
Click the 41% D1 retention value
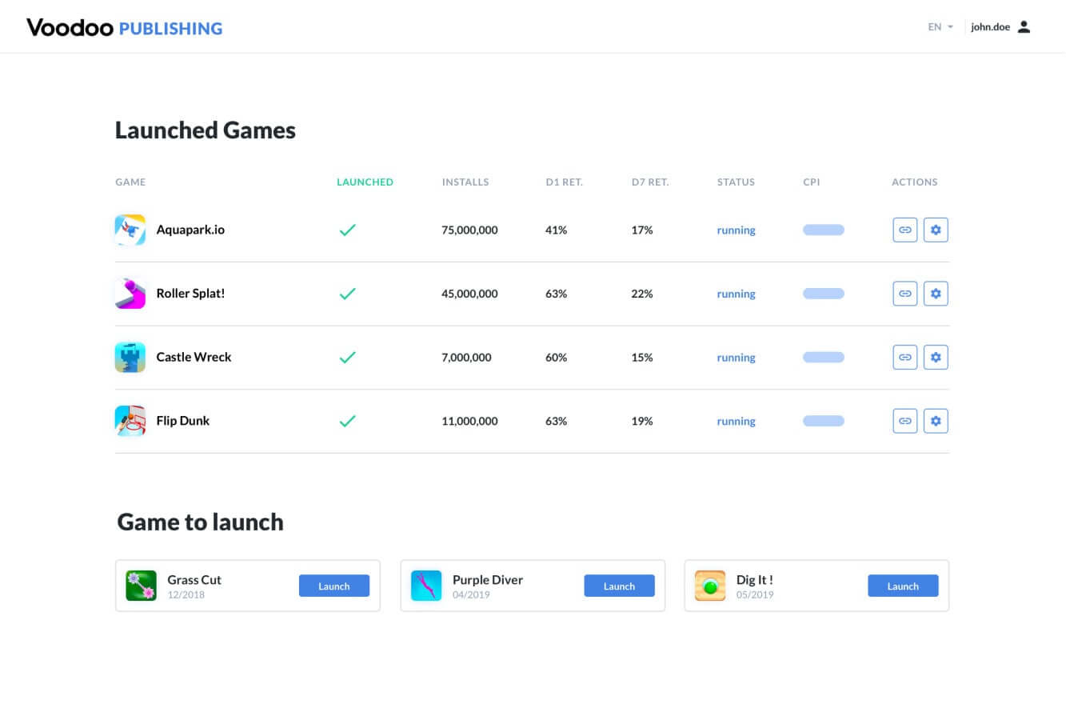click(x=556, y=230)
